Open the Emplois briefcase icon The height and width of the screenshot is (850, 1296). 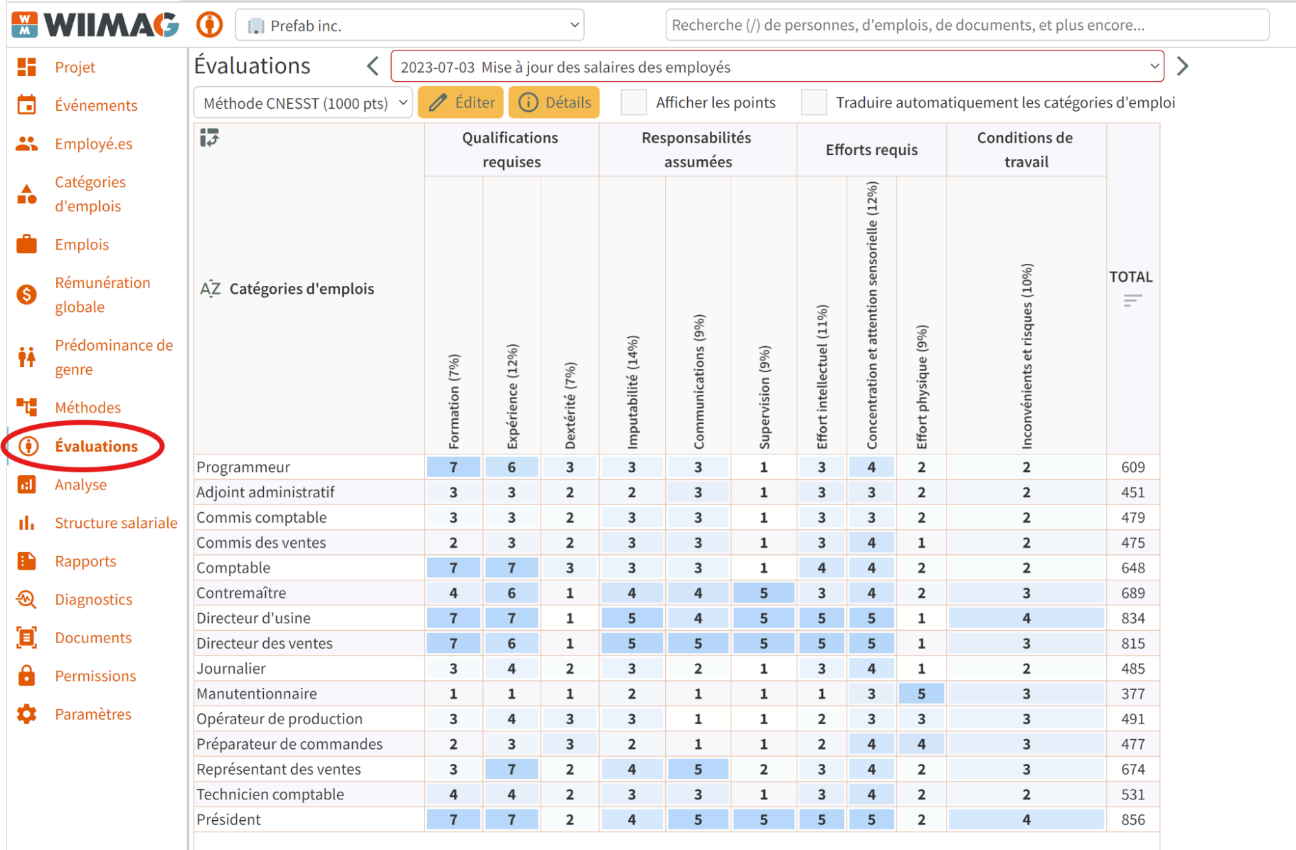27,244
